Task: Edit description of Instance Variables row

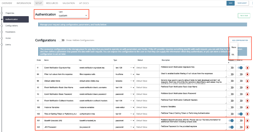Action: coord(193,107)
